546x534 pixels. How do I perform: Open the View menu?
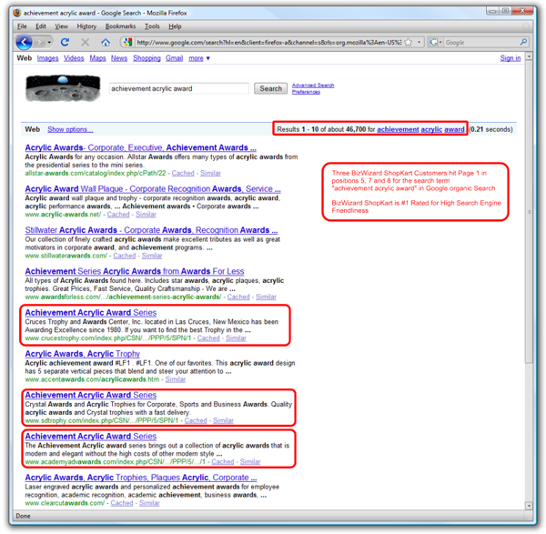click(61, 26)
